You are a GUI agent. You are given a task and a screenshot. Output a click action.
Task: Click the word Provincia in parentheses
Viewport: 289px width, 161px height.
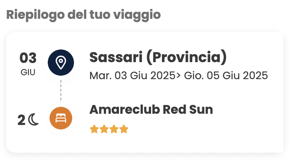click(187, 57)
